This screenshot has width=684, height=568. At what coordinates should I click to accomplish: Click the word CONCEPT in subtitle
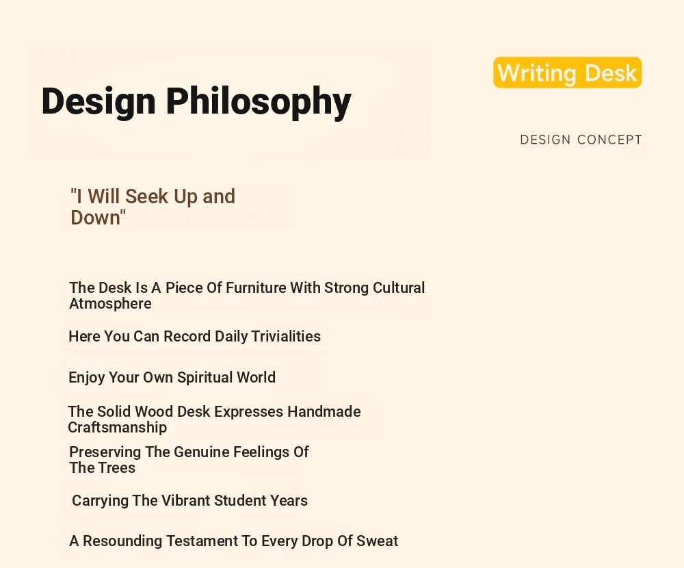point(609,140)
